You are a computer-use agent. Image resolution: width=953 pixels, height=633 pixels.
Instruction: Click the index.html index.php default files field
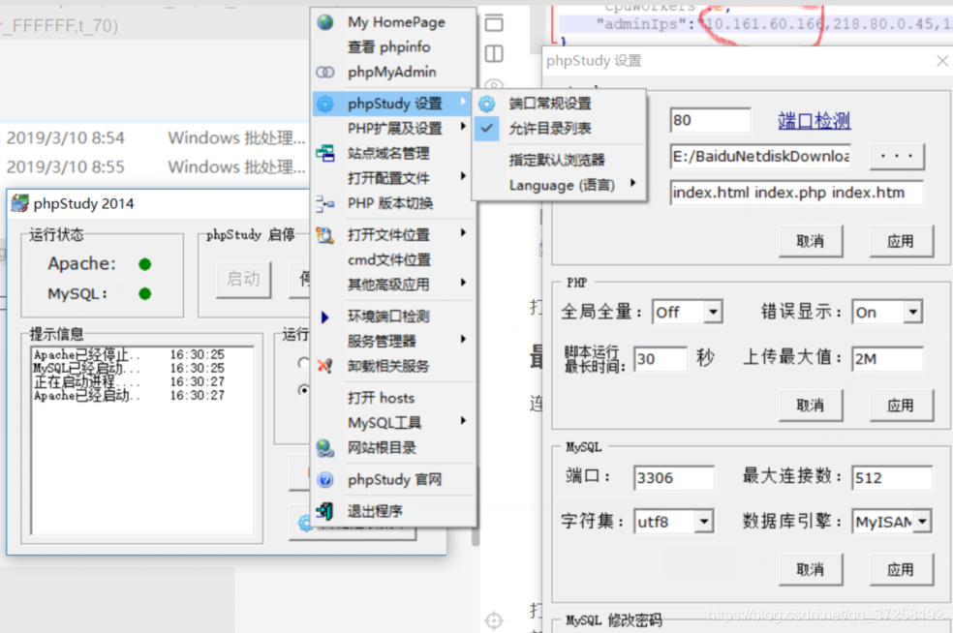tap(797, 193)
